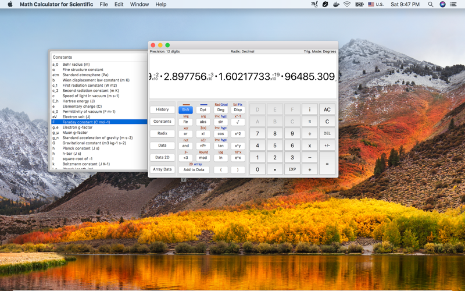Click the C clear key
Image resolution: width=465 pixels, height=291 pixels.
[x=327, y=122]
